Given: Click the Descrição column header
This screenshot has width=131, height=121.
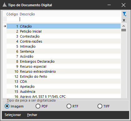Looking at the screenshot, I should [27, 14].
